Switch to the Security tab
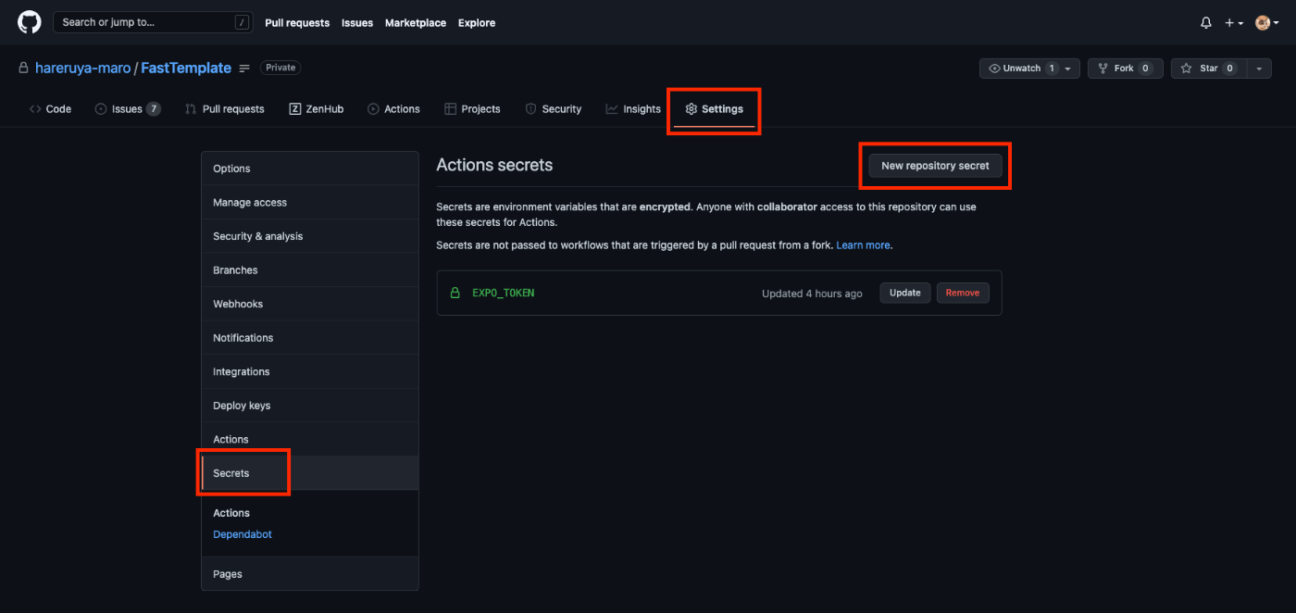This screenshot has width=1296, height=613. 554,109
